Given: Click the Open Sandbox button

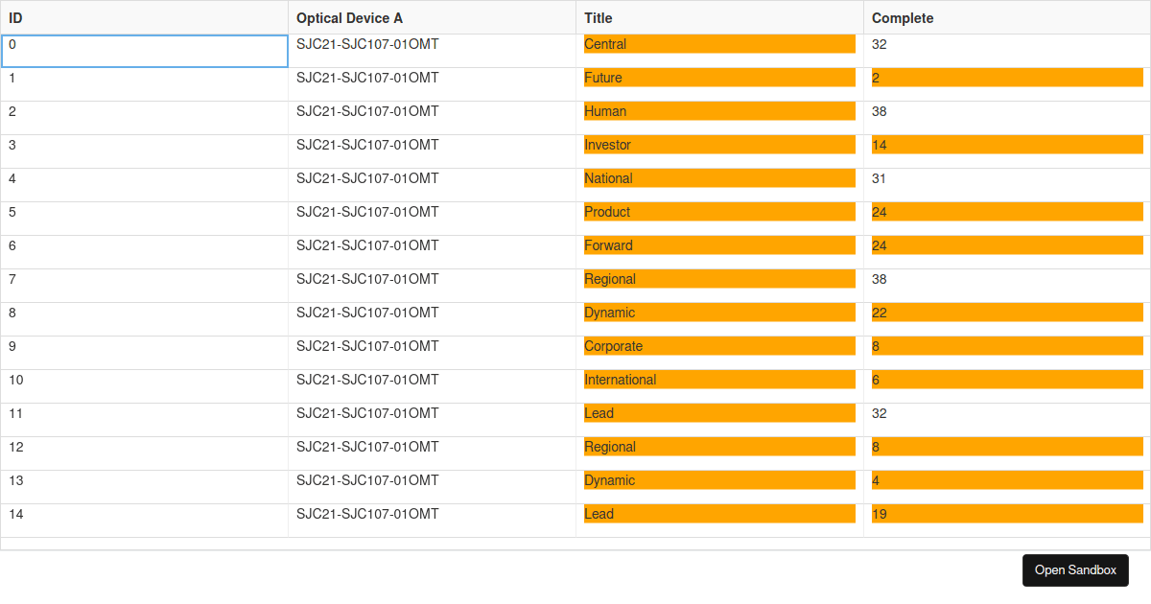Looking at the screenshot, I should coord(1075,570).
